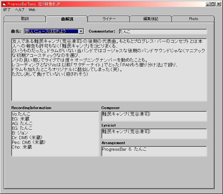Click the Lyricist field
This screenshot has height=194, width=223.
tap(154, 134)
